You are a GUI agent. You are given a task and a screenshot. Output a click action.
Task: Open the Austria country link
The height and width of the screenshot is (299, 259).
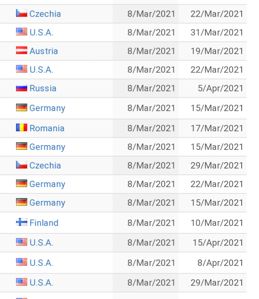pyautogui.click(x=44, y=51)
